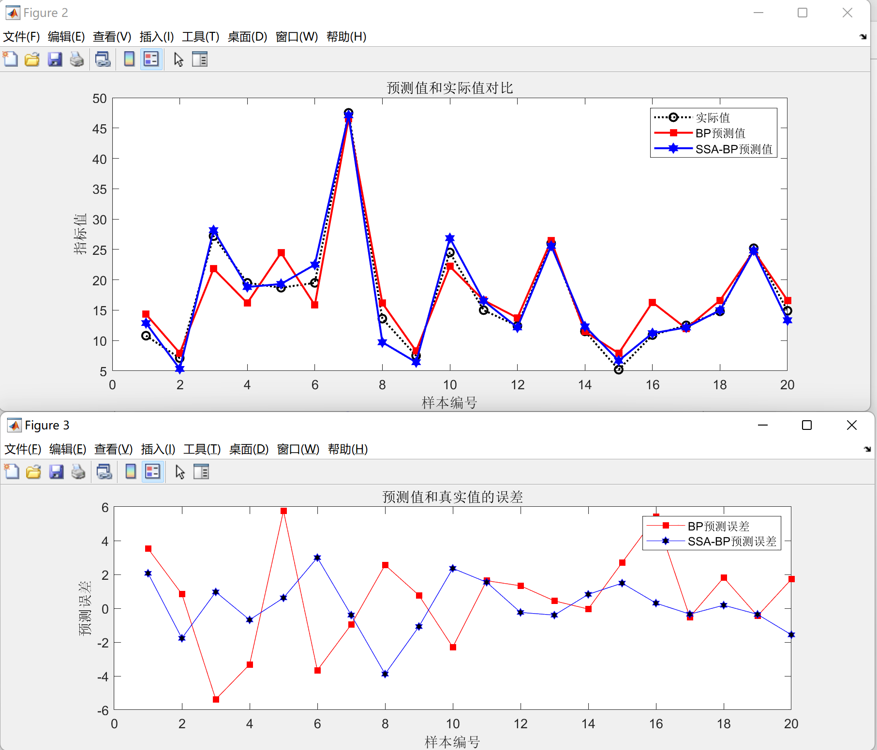Click MATLAB logo icon in Figure 3 title bar
Image resolution: width=877 pixels, height=750 pixels.
pos(14,425)
